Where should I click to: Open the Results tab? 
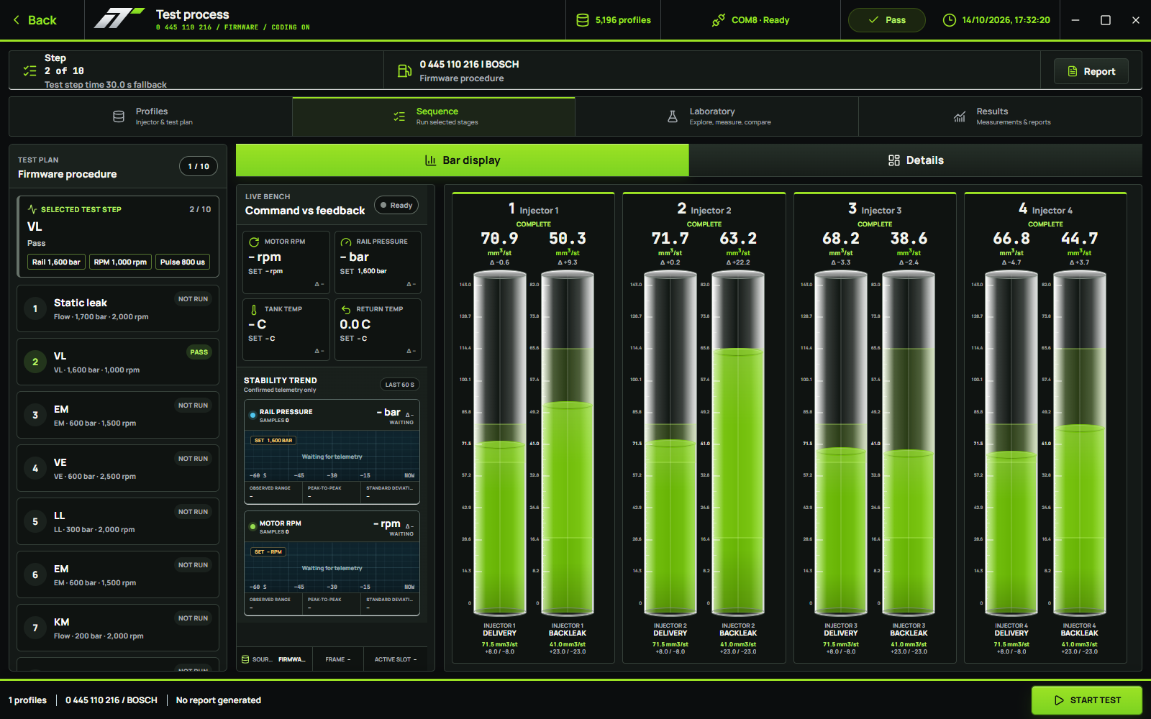[1000, 116]
